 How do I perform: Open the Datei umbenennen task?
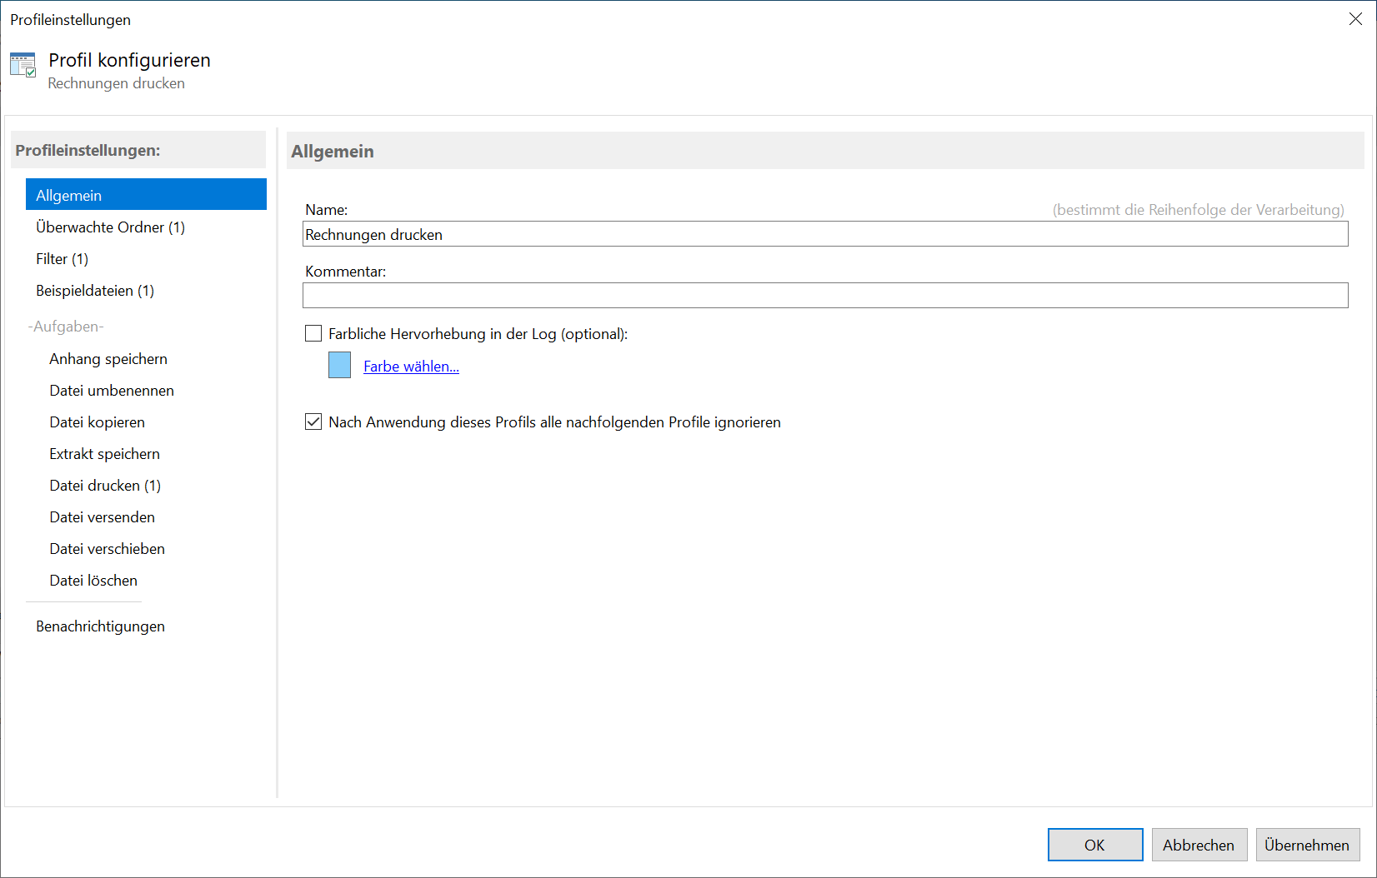[112, 391]
